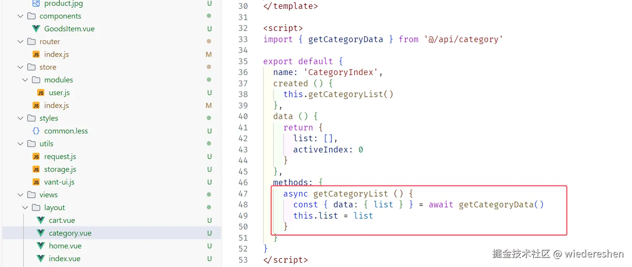Click the components folder icon
Viewport: 632px width, 267px height.
32,16
